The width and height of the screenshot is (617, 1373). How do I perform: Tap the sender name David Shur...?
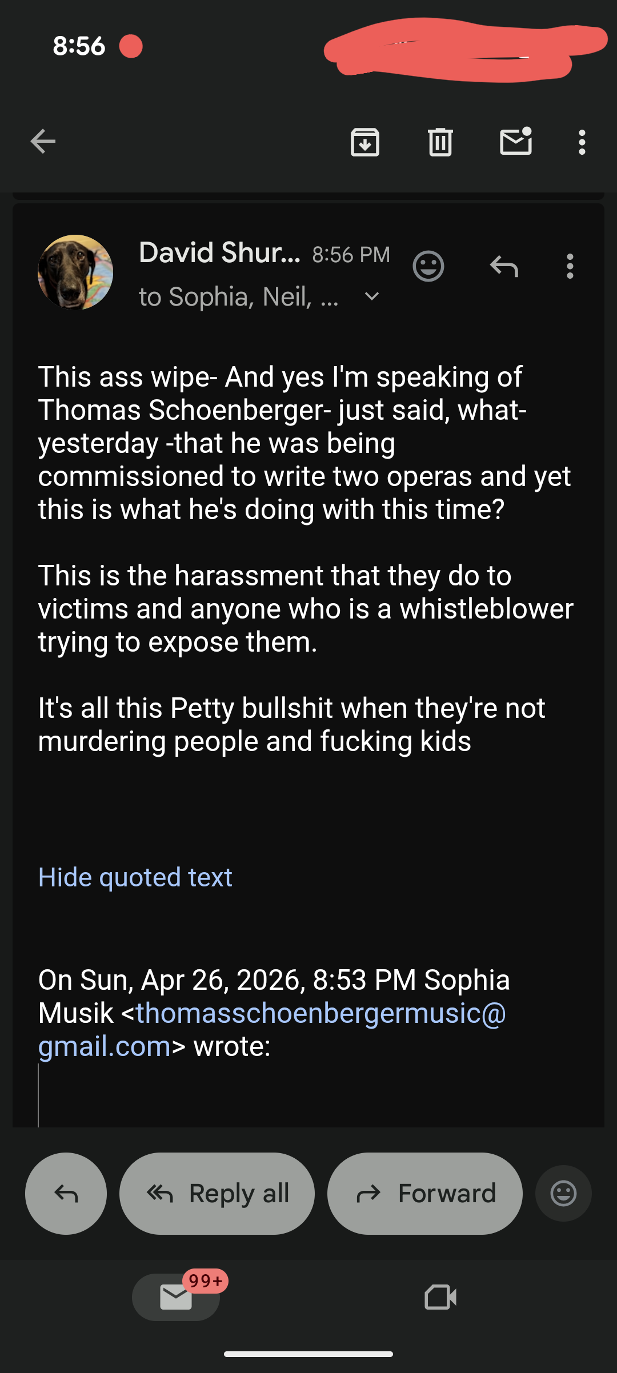tap(219, 252)
